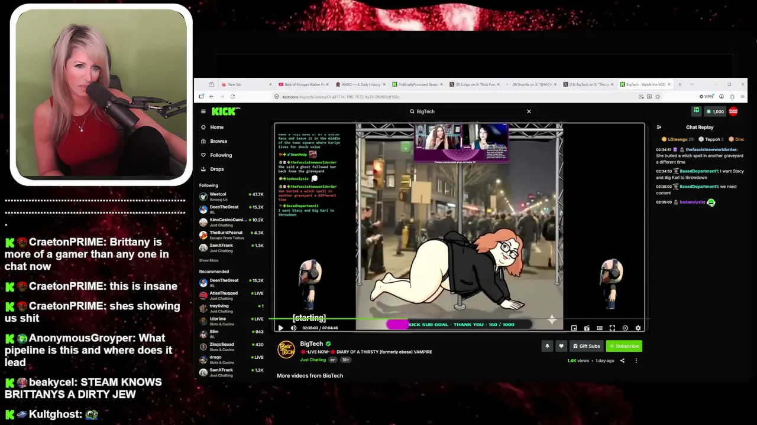Click the Gift Subs button
This screenshot has width=757, height=425.
pos(587,346)
